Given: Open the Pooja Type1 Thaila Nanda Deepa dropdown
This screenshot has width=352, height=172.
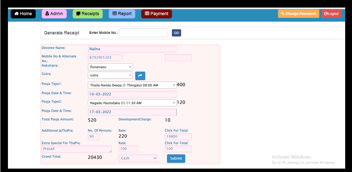Looking at the screenshot, I should 132,85.
